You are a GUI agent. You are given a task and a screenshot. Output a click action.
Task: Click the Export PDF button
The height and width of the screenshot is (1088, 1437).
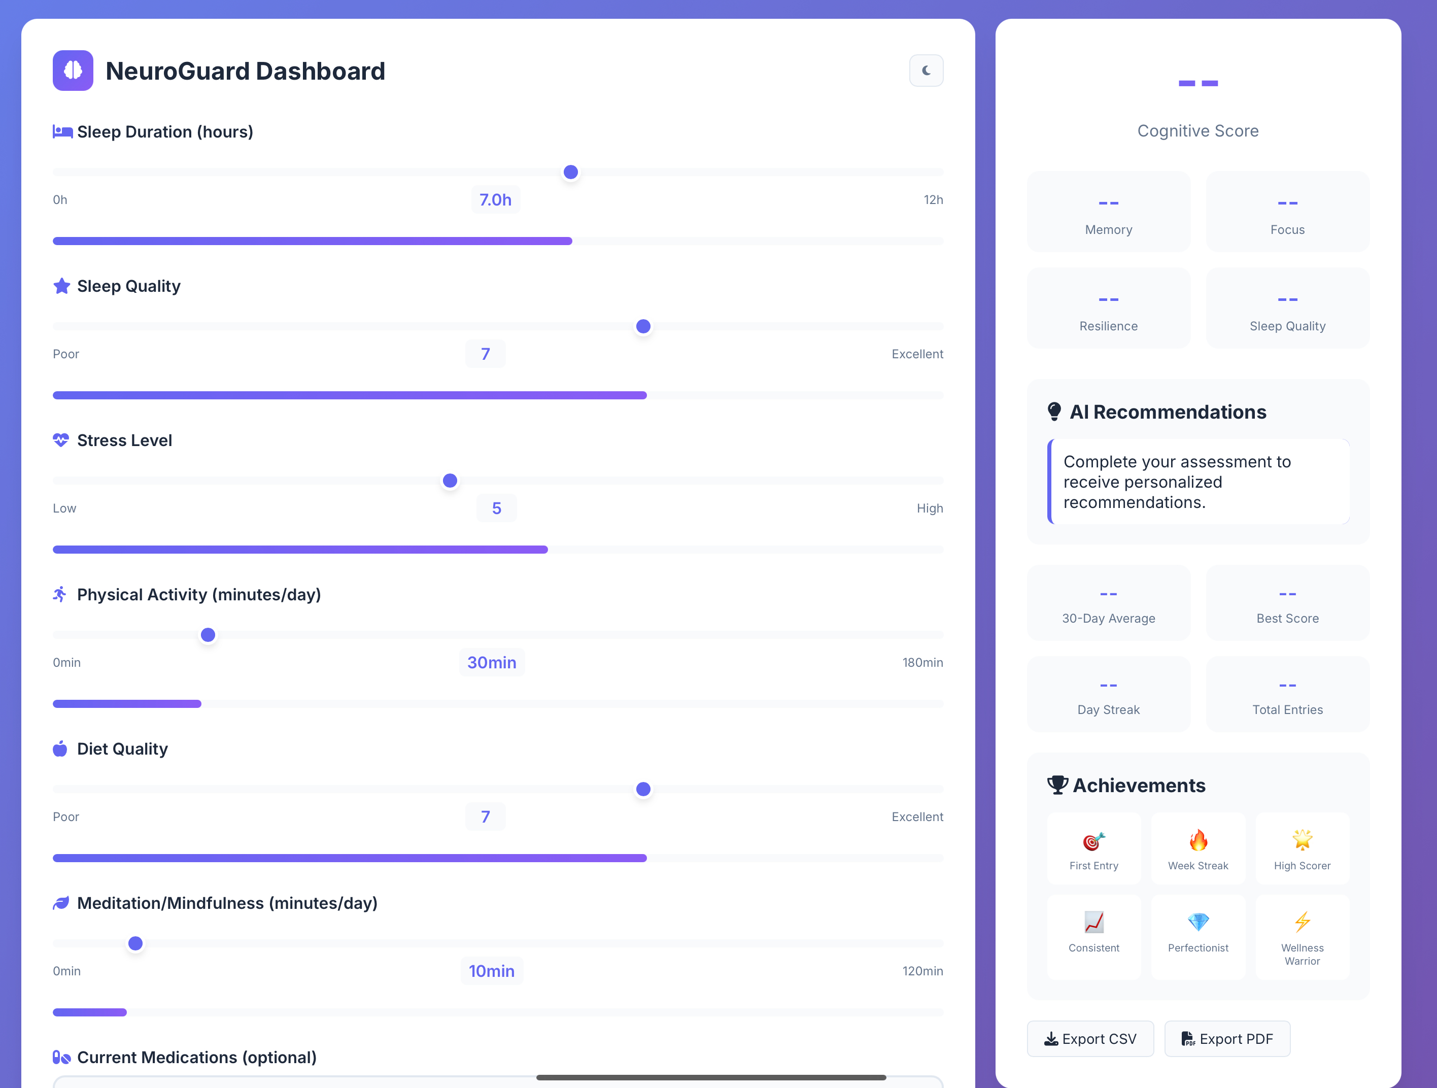(1226, 1039)
